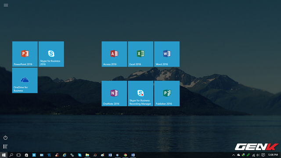Open the Power options button
The image size is (281, 158).
(5, 137)
